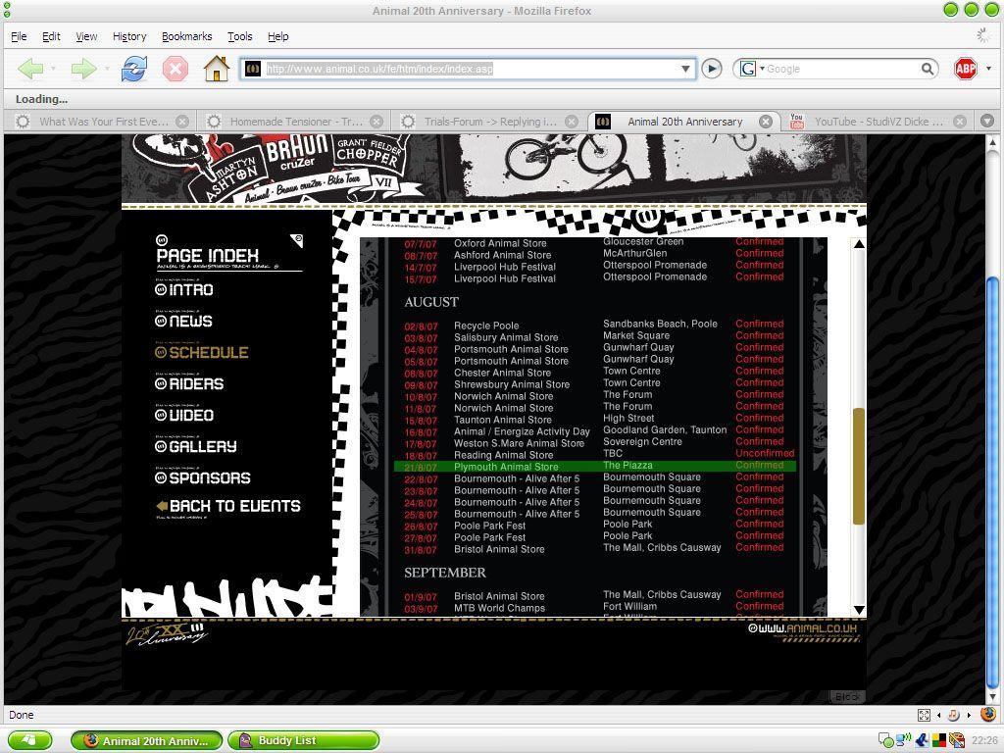Click the music player icon in status bar

point(953,715)
